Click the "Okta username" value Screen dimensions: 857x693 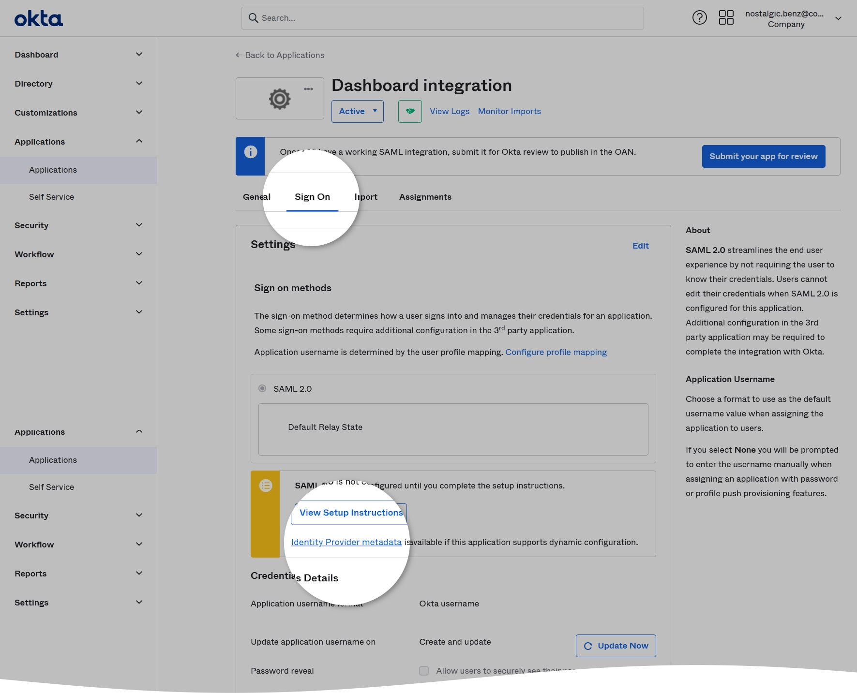[x=449, y=604]
